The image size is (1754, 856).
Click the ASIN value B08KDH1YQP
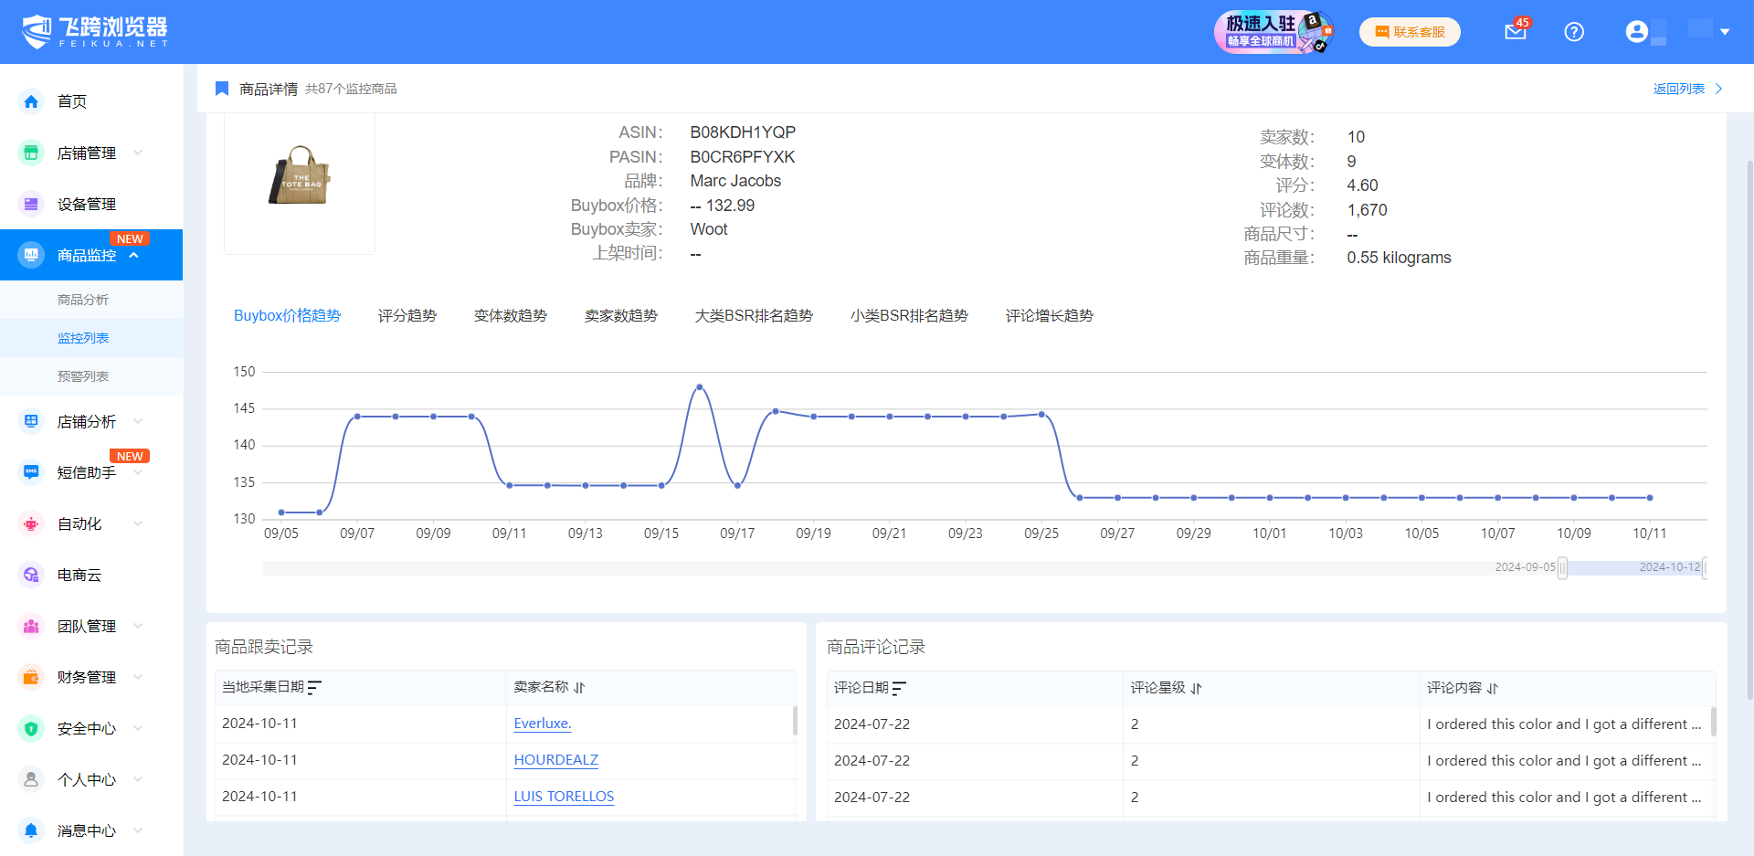point(743,132)
